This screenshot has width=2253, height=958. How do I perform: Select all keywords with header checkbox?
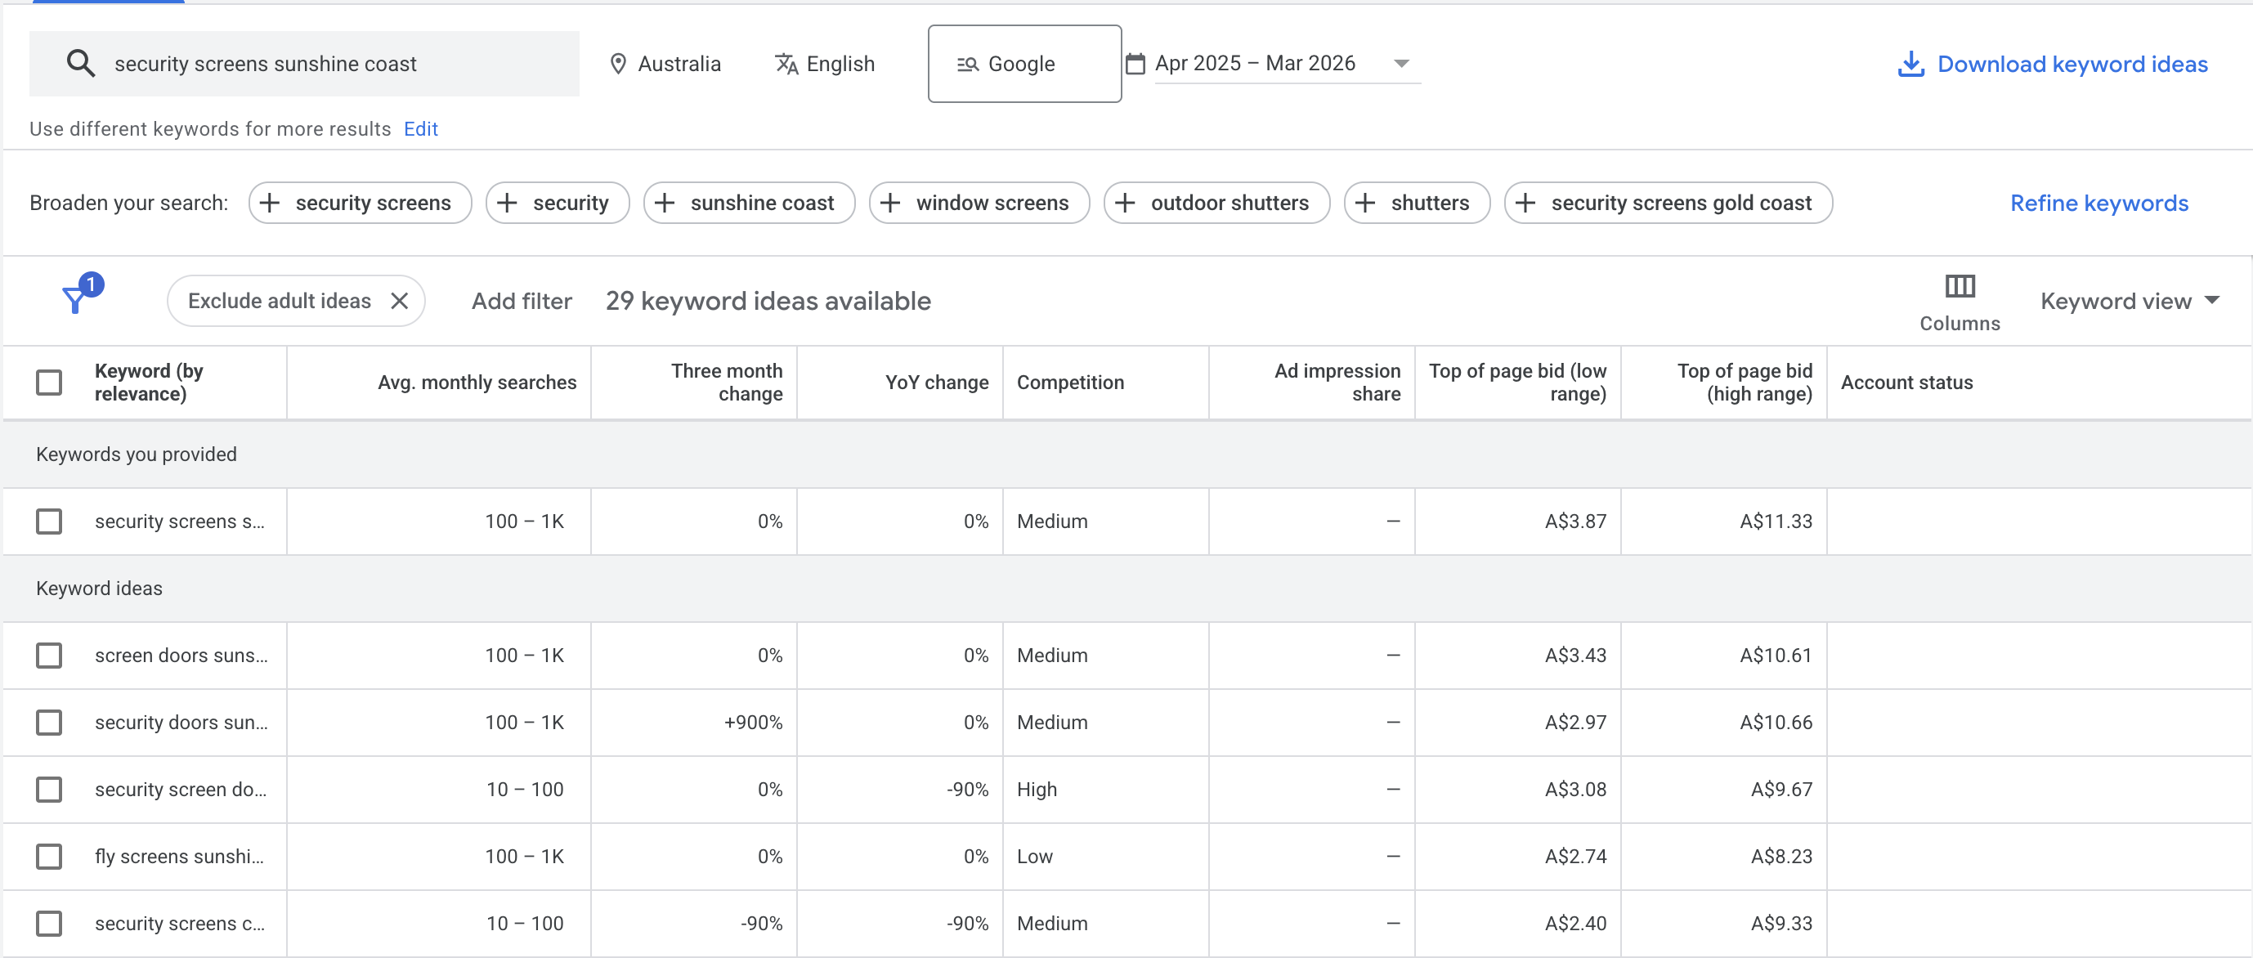pyautogui.click(x=48, y=383)
